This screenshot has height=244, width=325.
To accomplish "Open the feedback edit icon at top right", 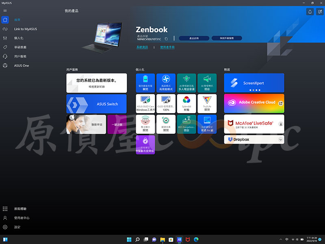I will coord(320,12).
